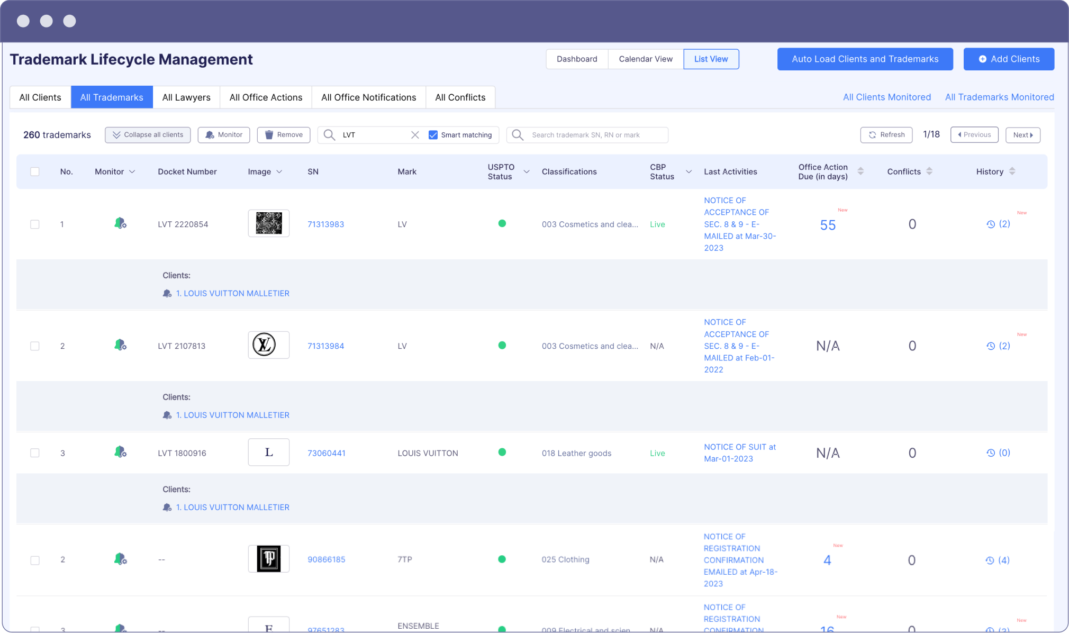This screenshot has height=633, width=1069.
Task: Click Auto Load Clients and Trademarks button
Action: (x=865, y=59)
